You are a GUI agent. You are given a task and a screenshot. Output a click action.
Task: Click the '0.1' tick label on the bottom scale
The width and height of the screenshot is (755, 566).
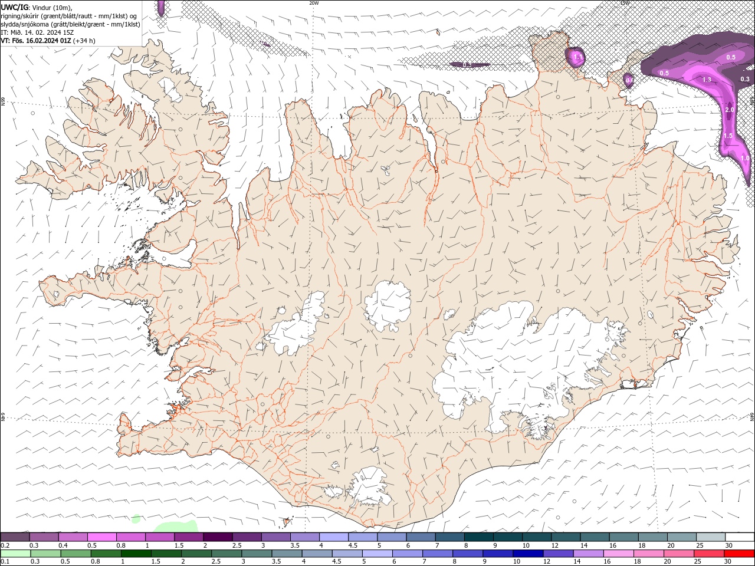pos(5,562)
